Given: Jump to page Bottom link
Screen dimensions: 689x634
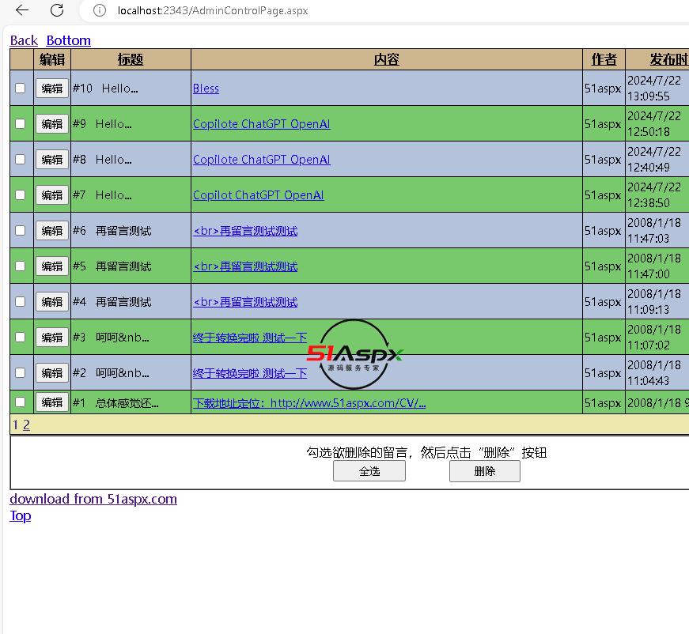Looking at the screenshot, I should pyautogui.click(x=69, y=40).
